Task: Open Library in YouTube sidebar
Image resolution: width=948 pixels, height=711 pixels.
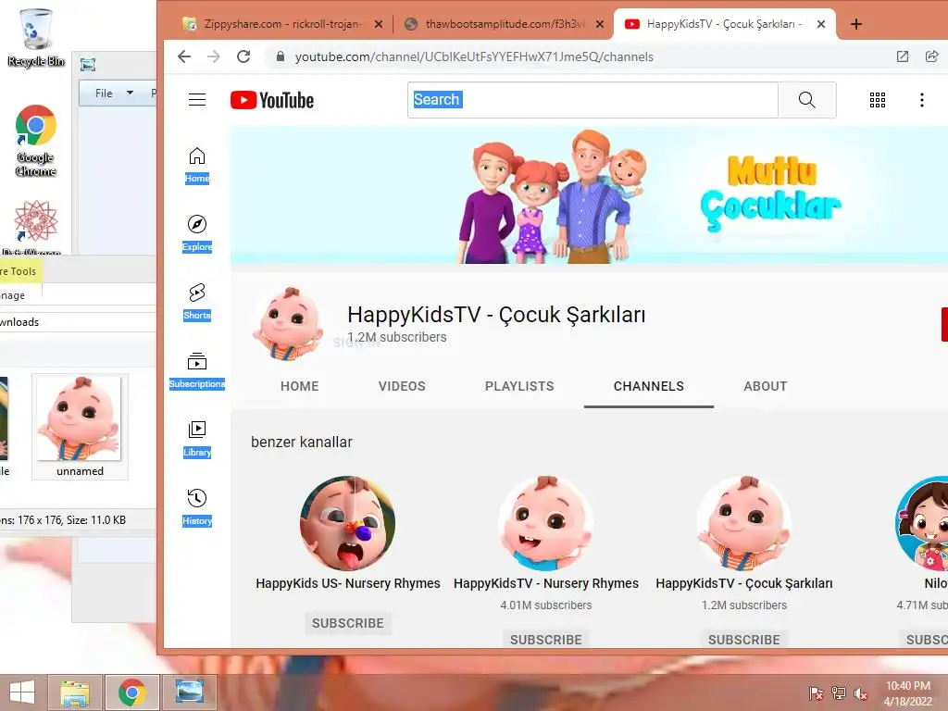Action: pos(197,439)
